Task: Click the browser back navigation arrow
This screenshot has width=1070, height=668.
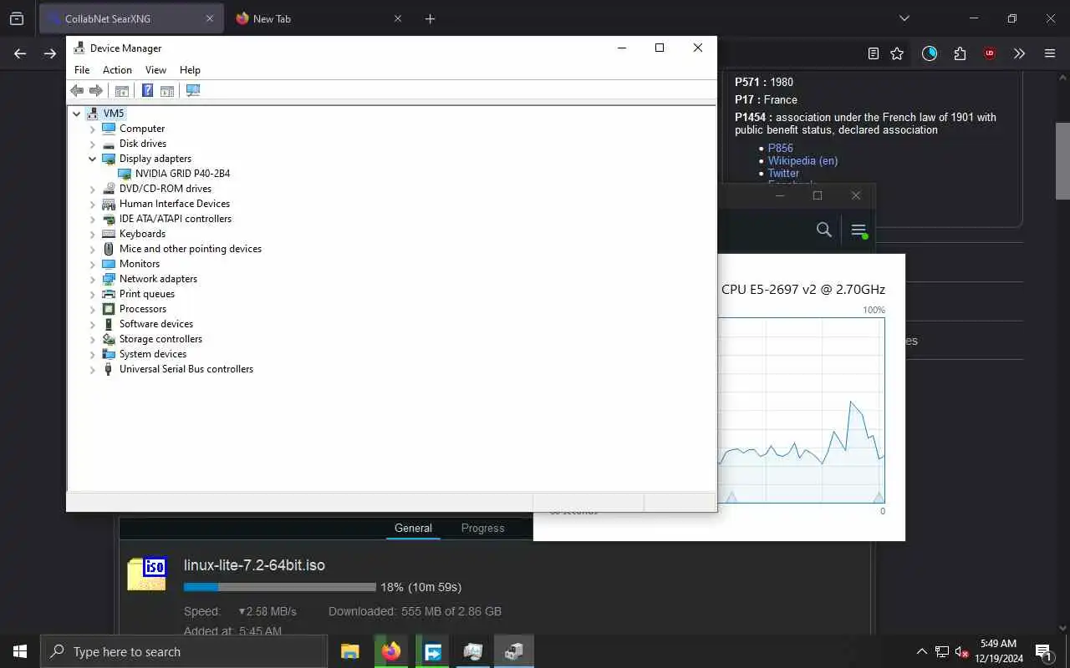Action: (20, 53)
